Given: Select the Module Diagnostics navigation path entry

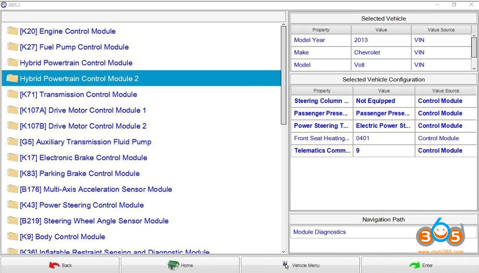Looking at the screenshot, I should pyautogui.click(x=319, y=232).
